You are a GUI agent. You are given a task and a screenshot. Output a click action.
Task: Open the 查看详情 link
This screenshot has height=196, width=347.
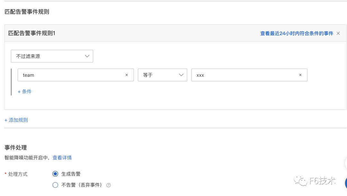pyautogui.click(x=62, y=158)
